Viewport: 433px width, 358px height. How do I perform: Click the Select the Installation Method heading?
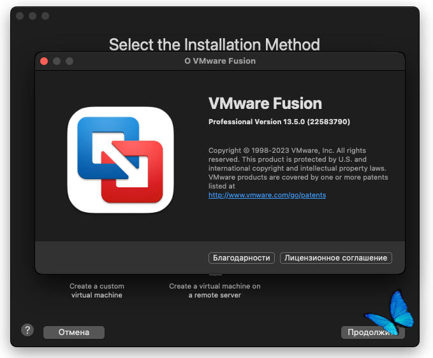click(x=214, y=45)
